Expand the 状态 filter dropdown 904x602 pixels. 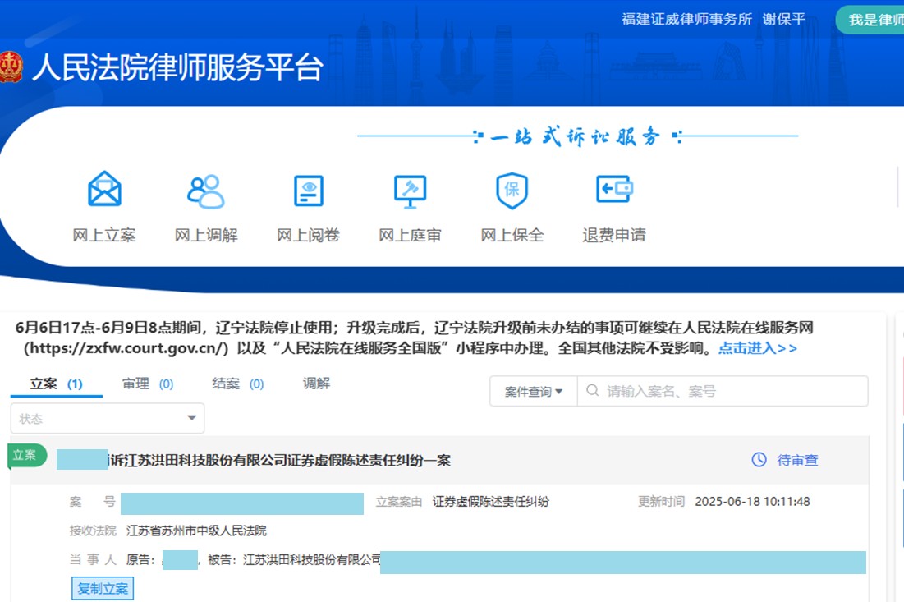[108, 419]
